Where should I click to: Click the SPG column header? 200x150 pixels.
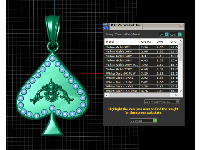pos(174,42)
